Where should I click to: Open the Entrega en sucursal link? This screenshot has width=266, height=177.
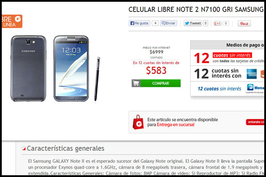pyautogui.click(x=176, y=125)
